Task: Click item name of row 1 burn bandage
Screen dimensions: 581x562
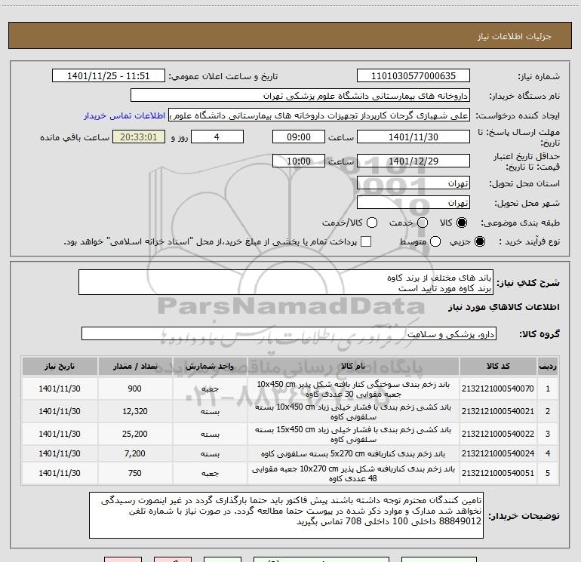Action: click(353, 389)
